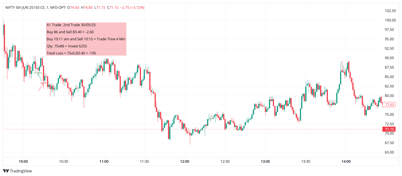402x176 pixels.
Task: Open the TradingView wordmark link
Action: [x=21, y=171]
